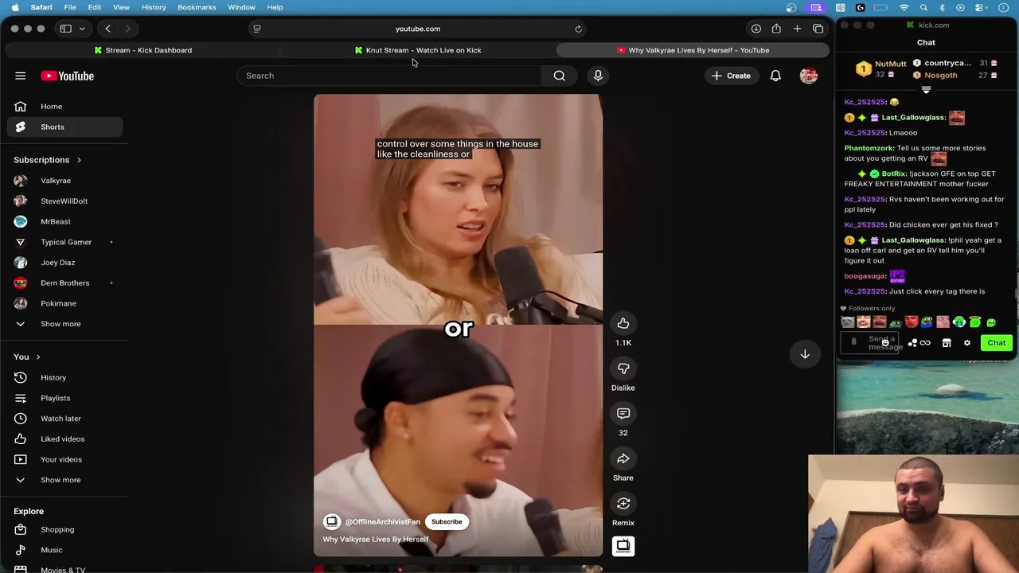
Task: Click the search magnifier button
Action: (x=560, y=76)
